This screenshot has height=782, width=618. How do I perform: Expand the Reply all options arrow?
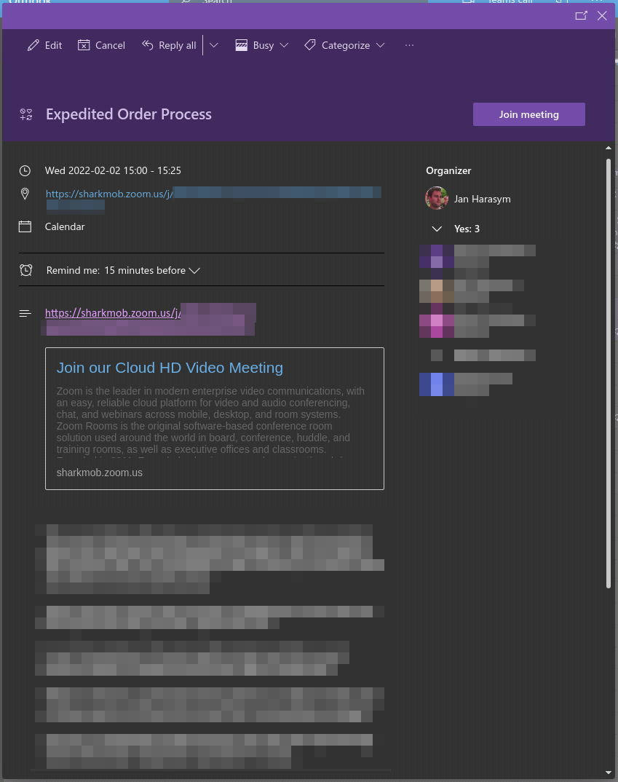click(214, 45)
